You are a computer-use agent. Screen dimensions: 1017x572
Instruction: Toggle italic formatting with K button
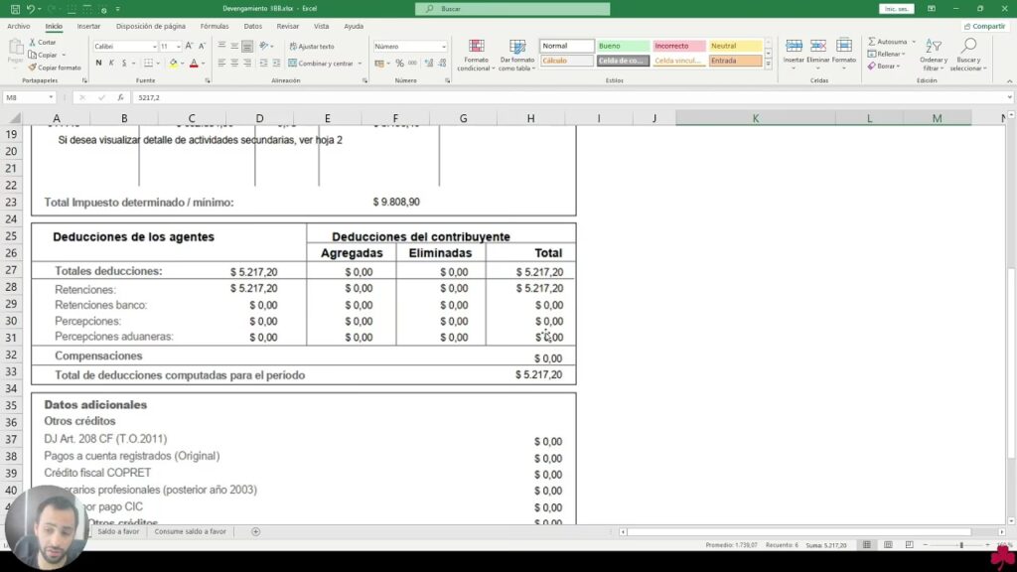[112, 63]
